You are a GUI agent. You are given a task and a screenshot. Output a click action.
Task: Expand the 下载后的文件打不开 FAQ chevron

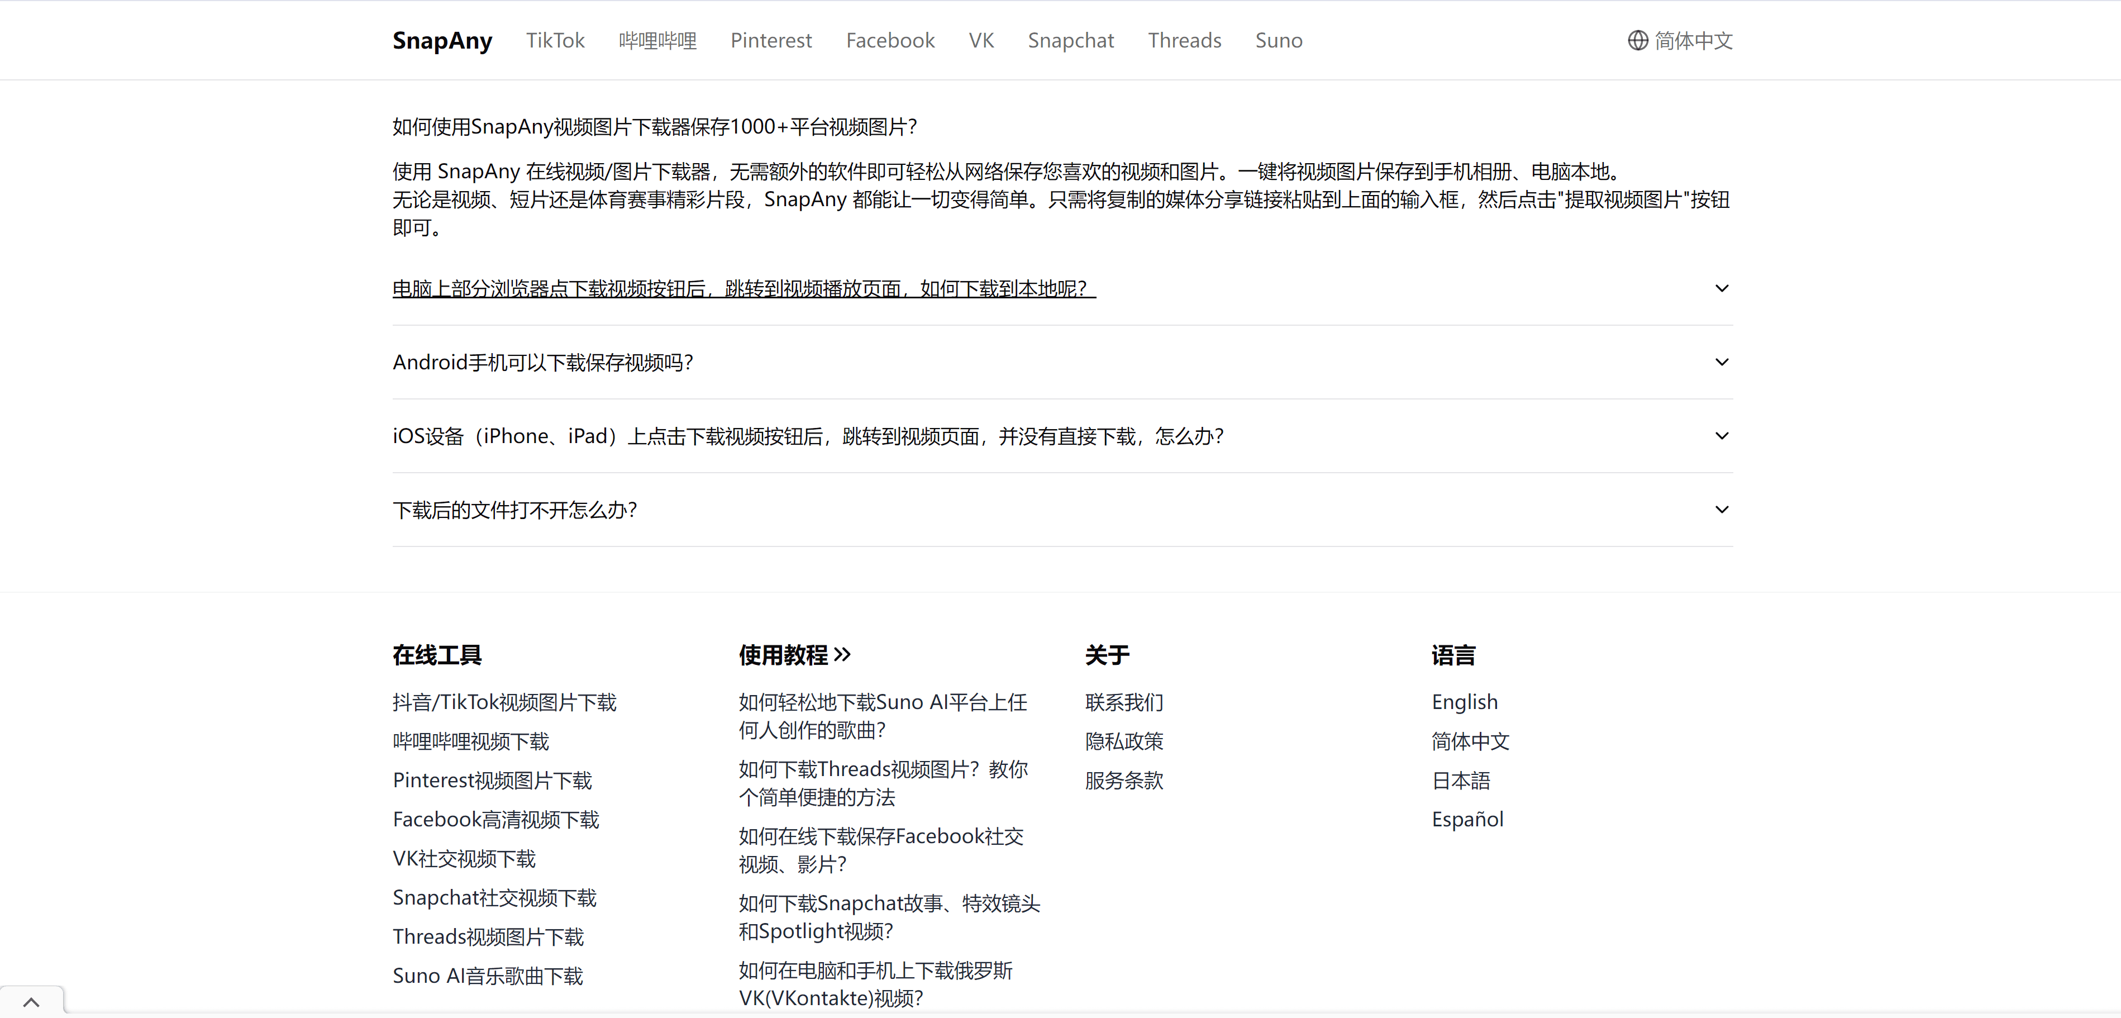pyautogui.click(x=1721, y=510)
